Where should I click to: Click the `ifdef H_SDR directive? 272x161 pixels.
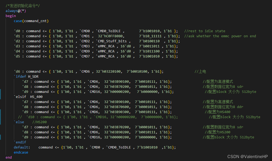26,77
